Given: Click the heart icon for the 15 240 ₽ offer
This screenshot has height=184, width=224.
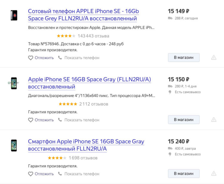Looking at the screenshot, I should click(30, 174).
